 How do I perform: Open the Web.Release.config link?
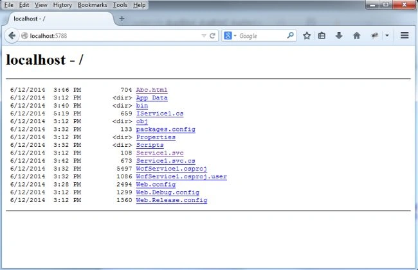[x=172, y=200]
